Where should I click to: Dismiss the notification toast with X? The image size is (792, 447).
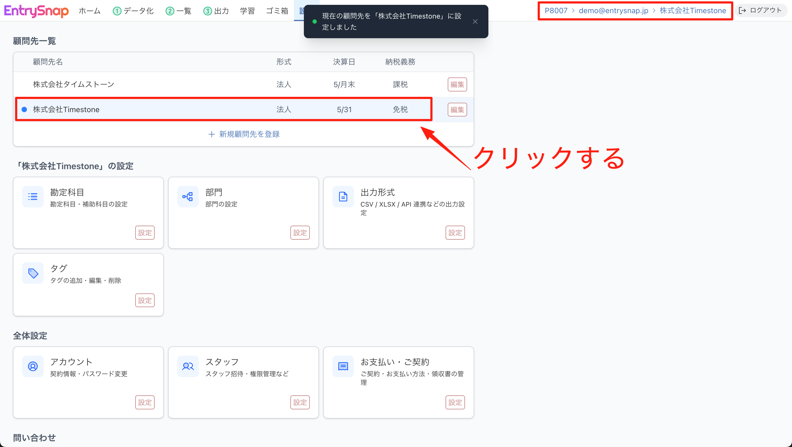click(x=475, y=22)
